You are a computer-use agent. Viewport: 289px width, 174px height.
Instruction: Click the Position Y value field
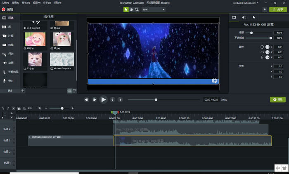point(278,71)
